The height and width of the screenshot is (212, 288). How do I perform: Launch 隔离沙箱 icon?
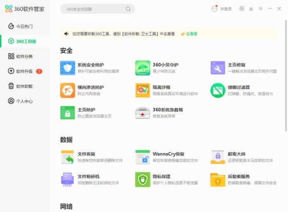143,90
